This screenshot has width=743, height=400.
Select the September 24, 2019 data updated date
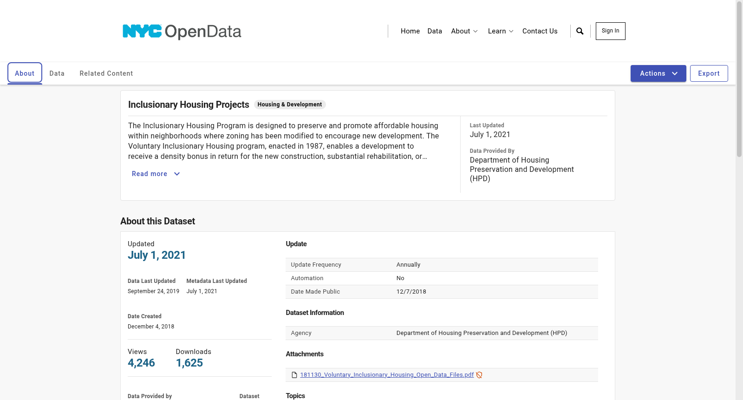click(x=153, y=291)
